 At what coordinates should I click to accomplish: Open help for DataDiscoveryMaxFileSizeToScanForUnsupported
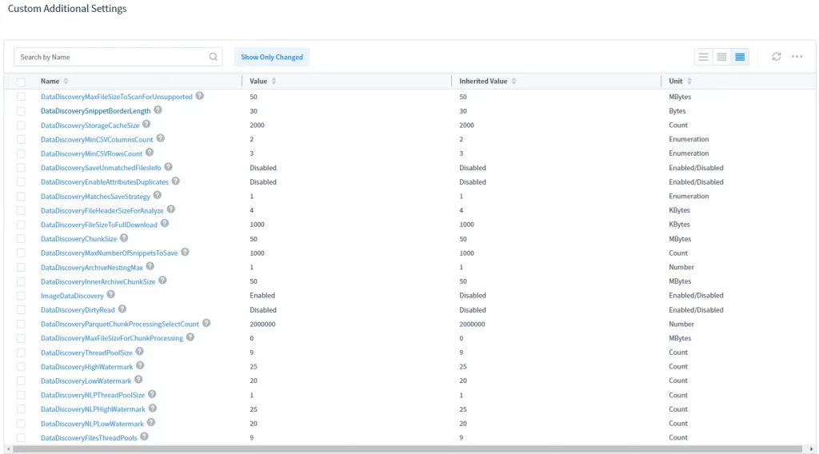tap(199, 96)
